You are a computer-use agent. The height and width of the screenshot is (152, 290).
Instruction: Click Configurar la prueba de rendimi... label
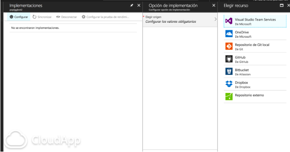(x=108, y=17)
